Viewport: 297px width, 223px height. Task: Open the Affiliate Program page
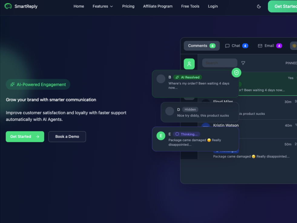click(158, 6)
